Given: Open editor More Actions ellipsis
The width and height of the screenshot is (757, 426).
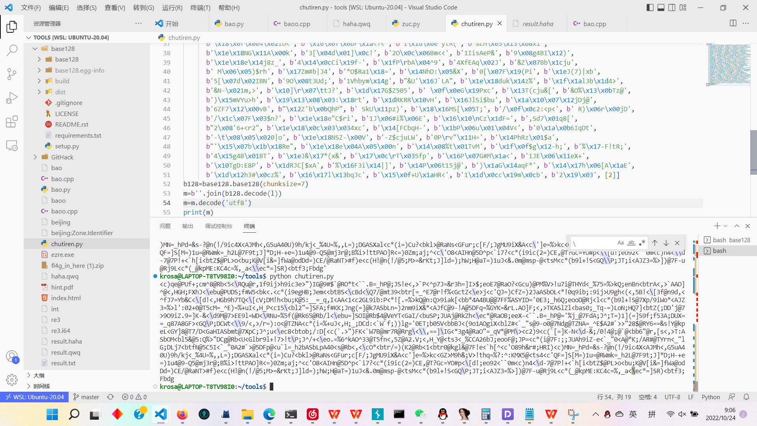Looking at the screenshot, I should tap(746, 23).
